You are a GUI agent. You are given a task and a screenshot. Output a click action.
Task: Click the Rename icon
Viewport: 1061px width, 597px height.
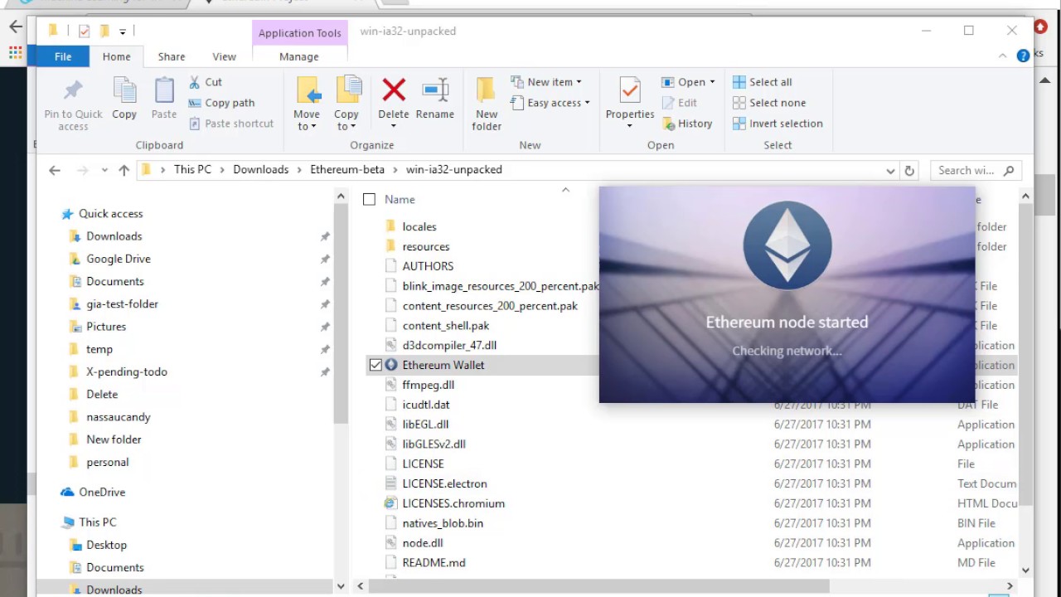[435, 90]
